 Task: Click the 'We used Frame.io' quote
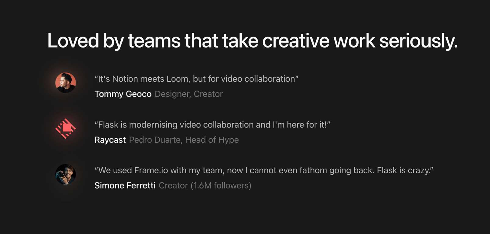pyautogui.click(x=264, y=170)
